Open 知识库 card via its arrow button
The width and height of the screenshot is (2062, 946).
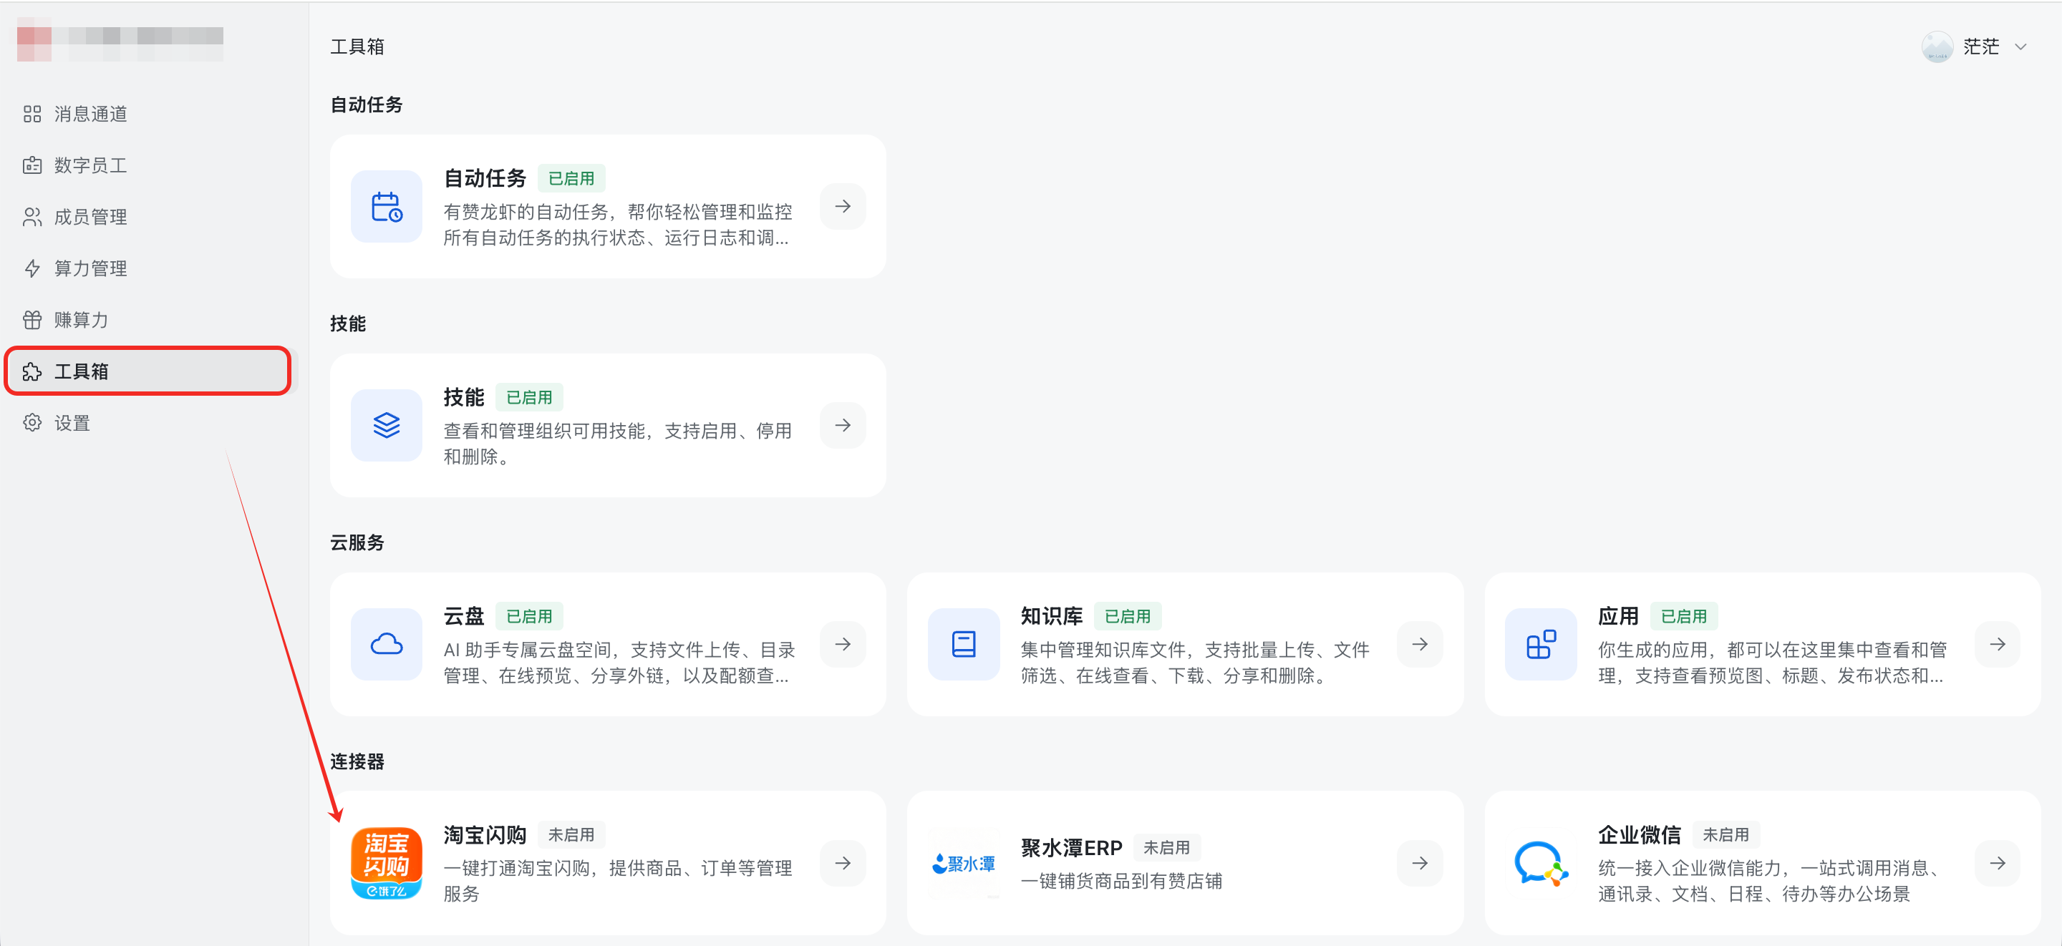pos(1419,644)
